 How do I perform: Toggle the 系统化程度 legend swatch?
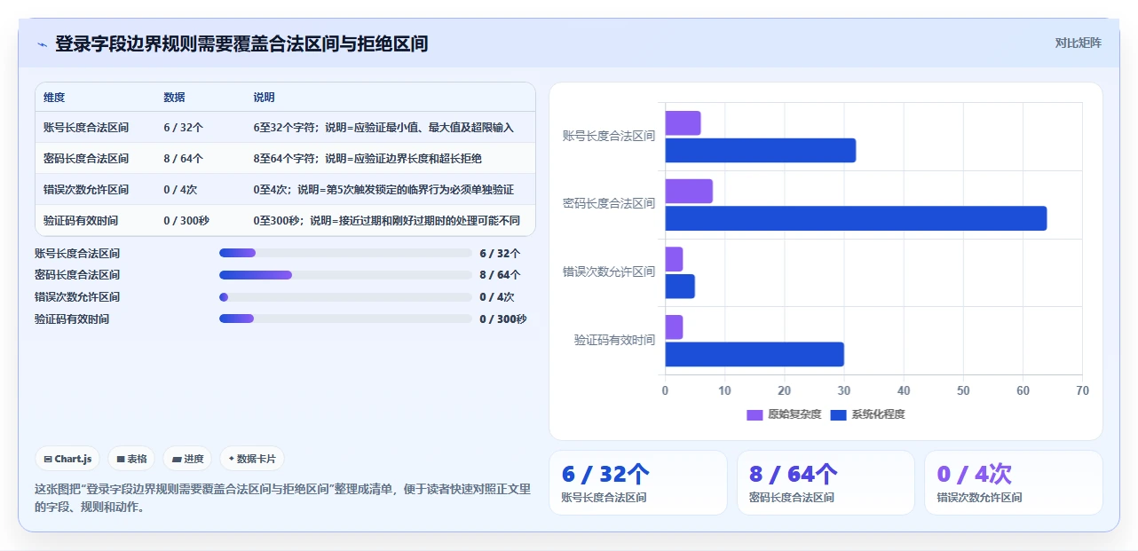839,414
